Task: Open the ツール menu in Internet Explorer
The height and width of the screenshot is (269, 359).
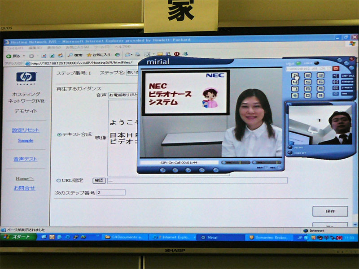Action: (x=102, y=47)
